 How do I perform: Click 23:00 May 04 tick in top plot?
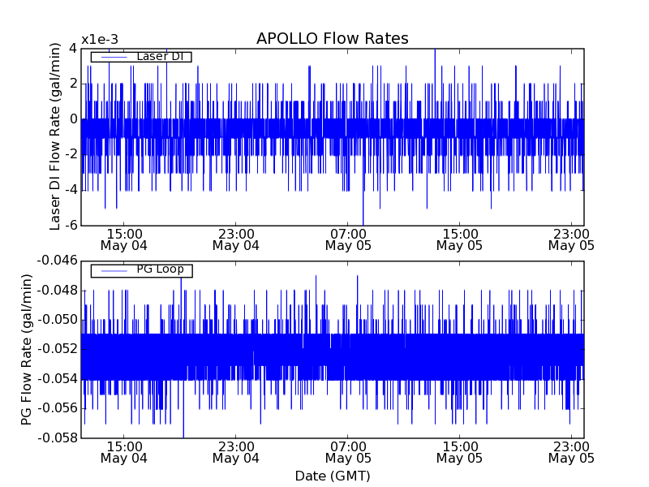(x=235, y=238)
